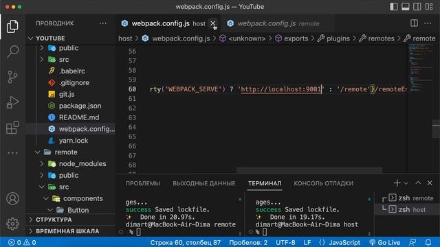The height and width of the screenshot is (247, 440).
Task: Expand the СТРУКТУРА outline section
Action: pyautogui.click(x=54, y=220)
